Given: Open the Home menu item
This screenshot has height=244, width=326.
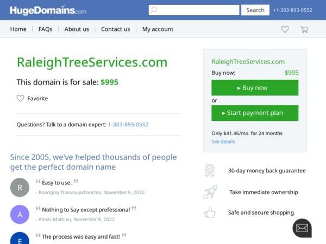Looking at the screenshot, I should coord(18,29).
